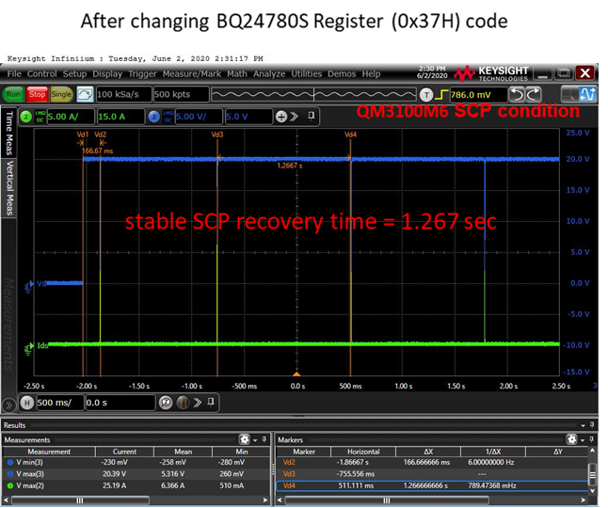
Task: Open the Utilities menu
Action: (x=306, y=73)
